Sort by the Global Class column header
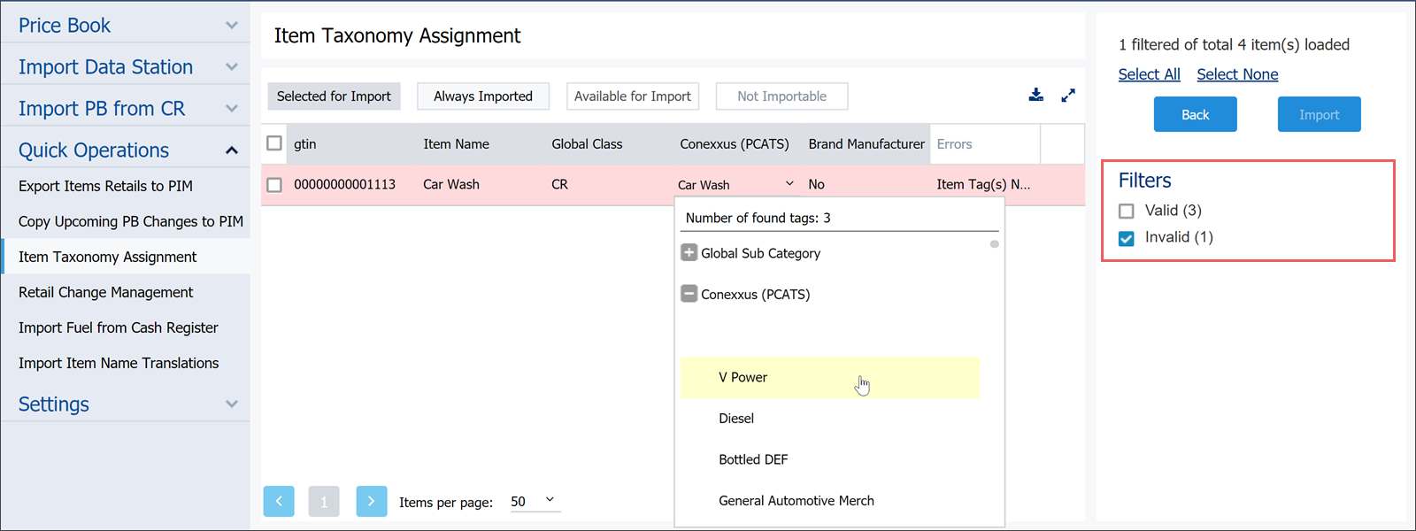 (587, 144)
